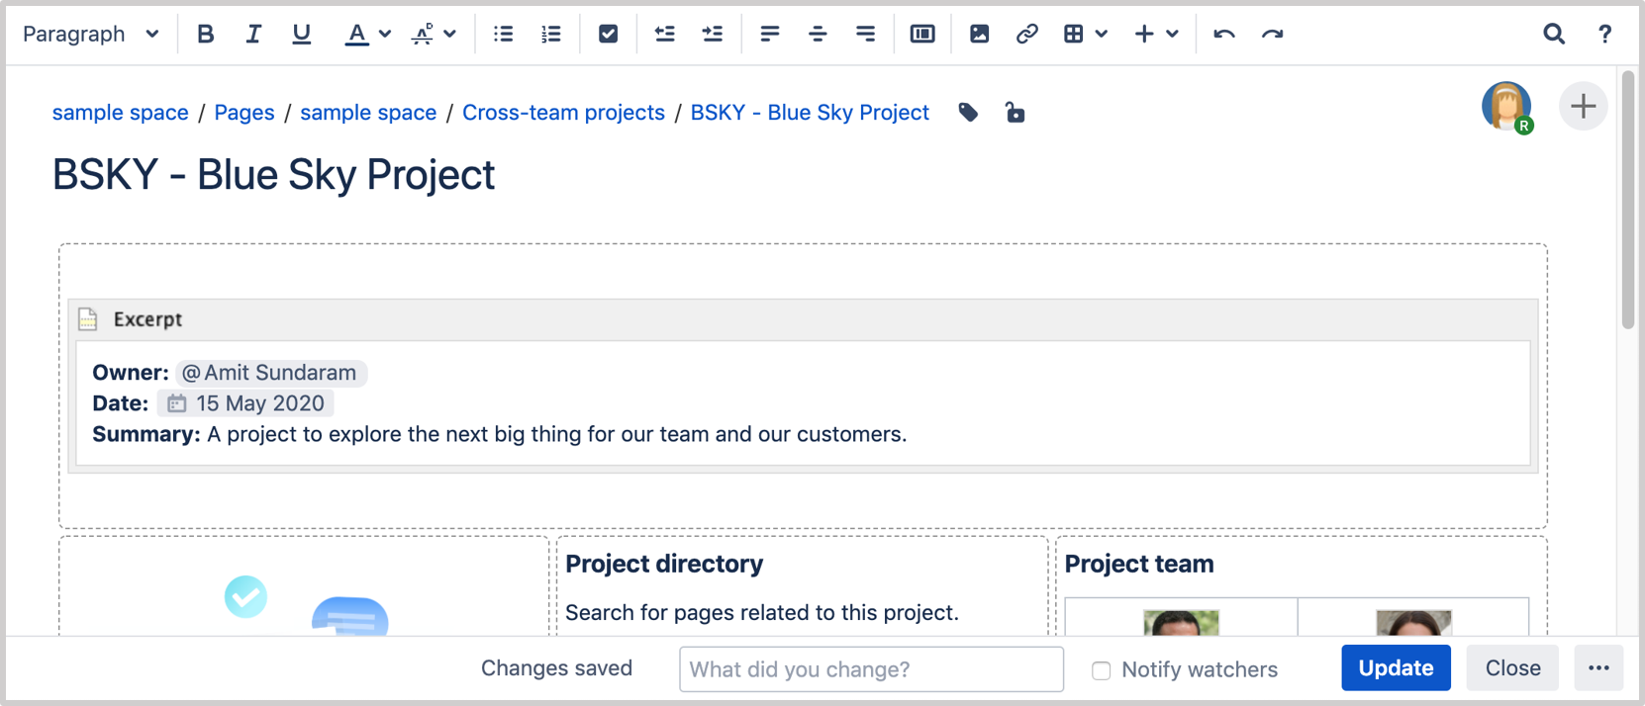Enable Notify watchers checkbox
Screen dimensions: 1645x706
click(1101, 670)
